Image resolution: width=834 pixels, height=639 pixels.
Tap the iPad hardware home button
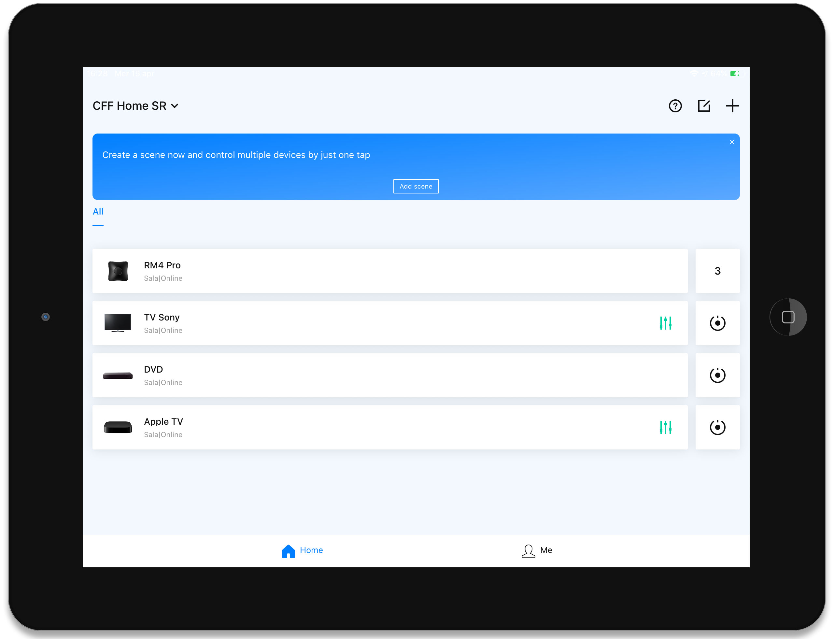788,317
